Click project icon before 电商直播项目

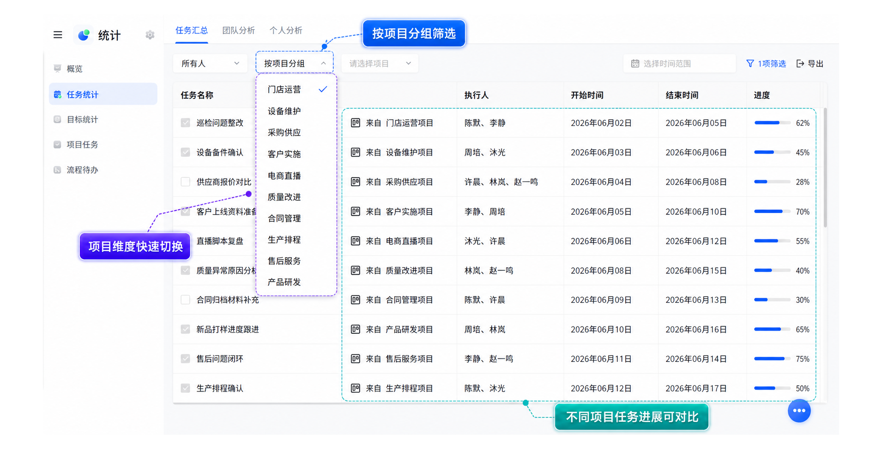(x=355, y=241)
